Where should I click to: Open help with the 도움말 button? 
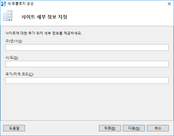(14, 128)
